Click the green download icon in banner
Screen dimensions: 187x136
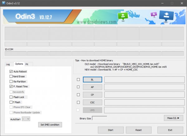coord(123,16)
